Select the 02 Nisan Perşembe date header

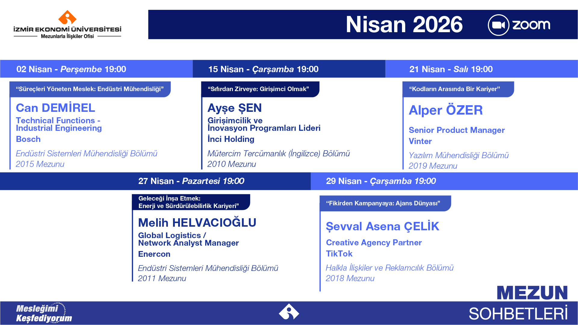tap(71, 69)
